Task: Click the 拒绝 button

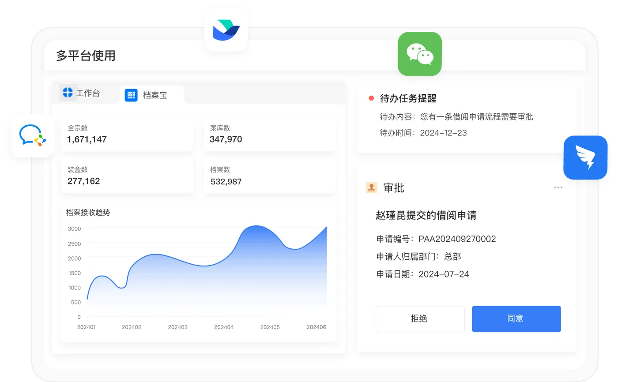Action: point(420,319)
